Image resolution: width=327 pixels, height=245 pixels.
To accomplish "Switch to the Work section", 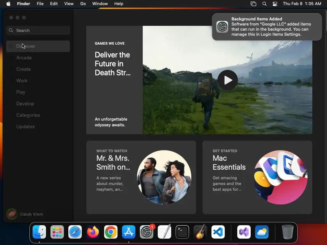I will tap(38, 81).
